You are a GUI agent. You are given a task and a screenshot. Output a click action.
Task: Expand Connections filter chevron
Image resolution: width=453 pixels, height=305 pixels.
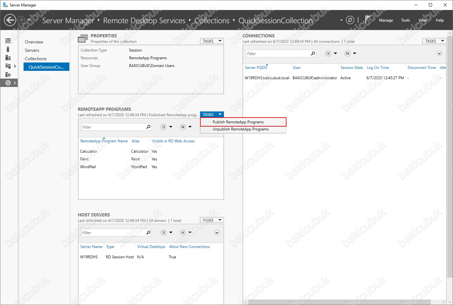point(439,53)
